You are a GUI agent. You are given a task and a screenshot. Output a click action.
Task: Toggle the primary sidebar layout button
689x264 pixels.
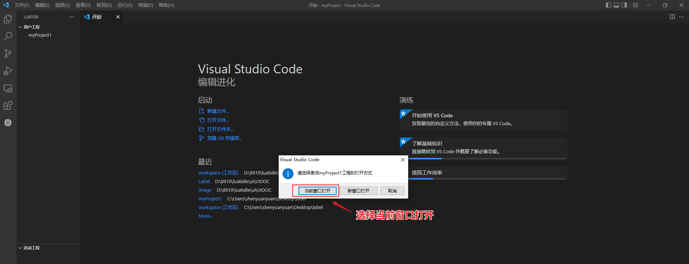(608, 5)
